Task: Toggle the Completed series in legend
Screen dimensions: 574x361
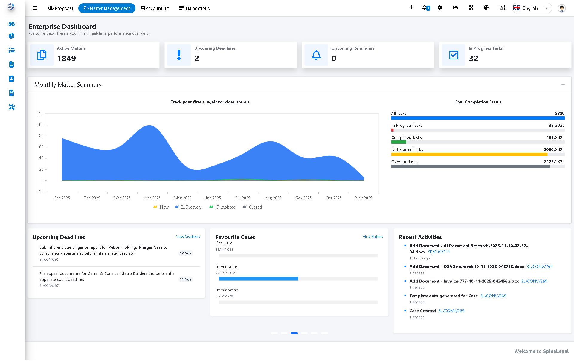Action: tap(222, 207)
